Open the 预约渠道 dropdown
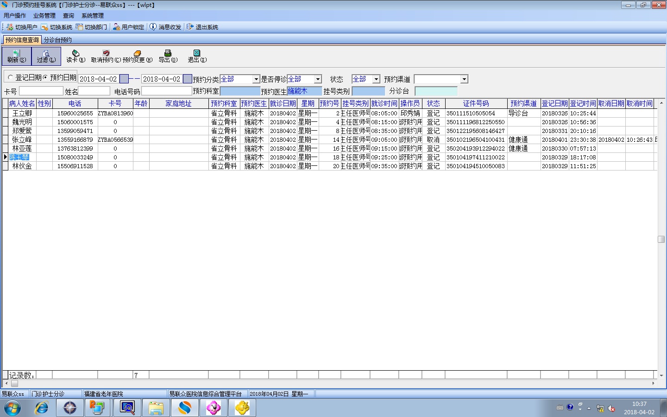Image resolution: width=667 pixels, height=417 pixels. pos(464,79)
